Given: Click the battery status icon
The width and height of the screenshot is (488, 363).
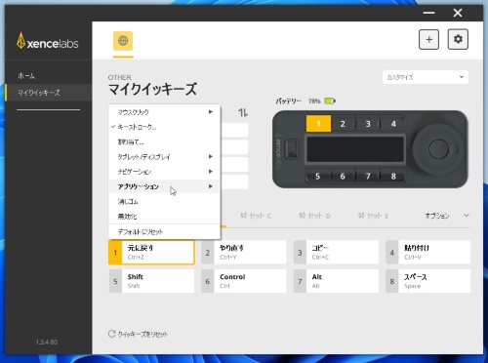Looking at the screenshot, I should click(x=330, y=101).
